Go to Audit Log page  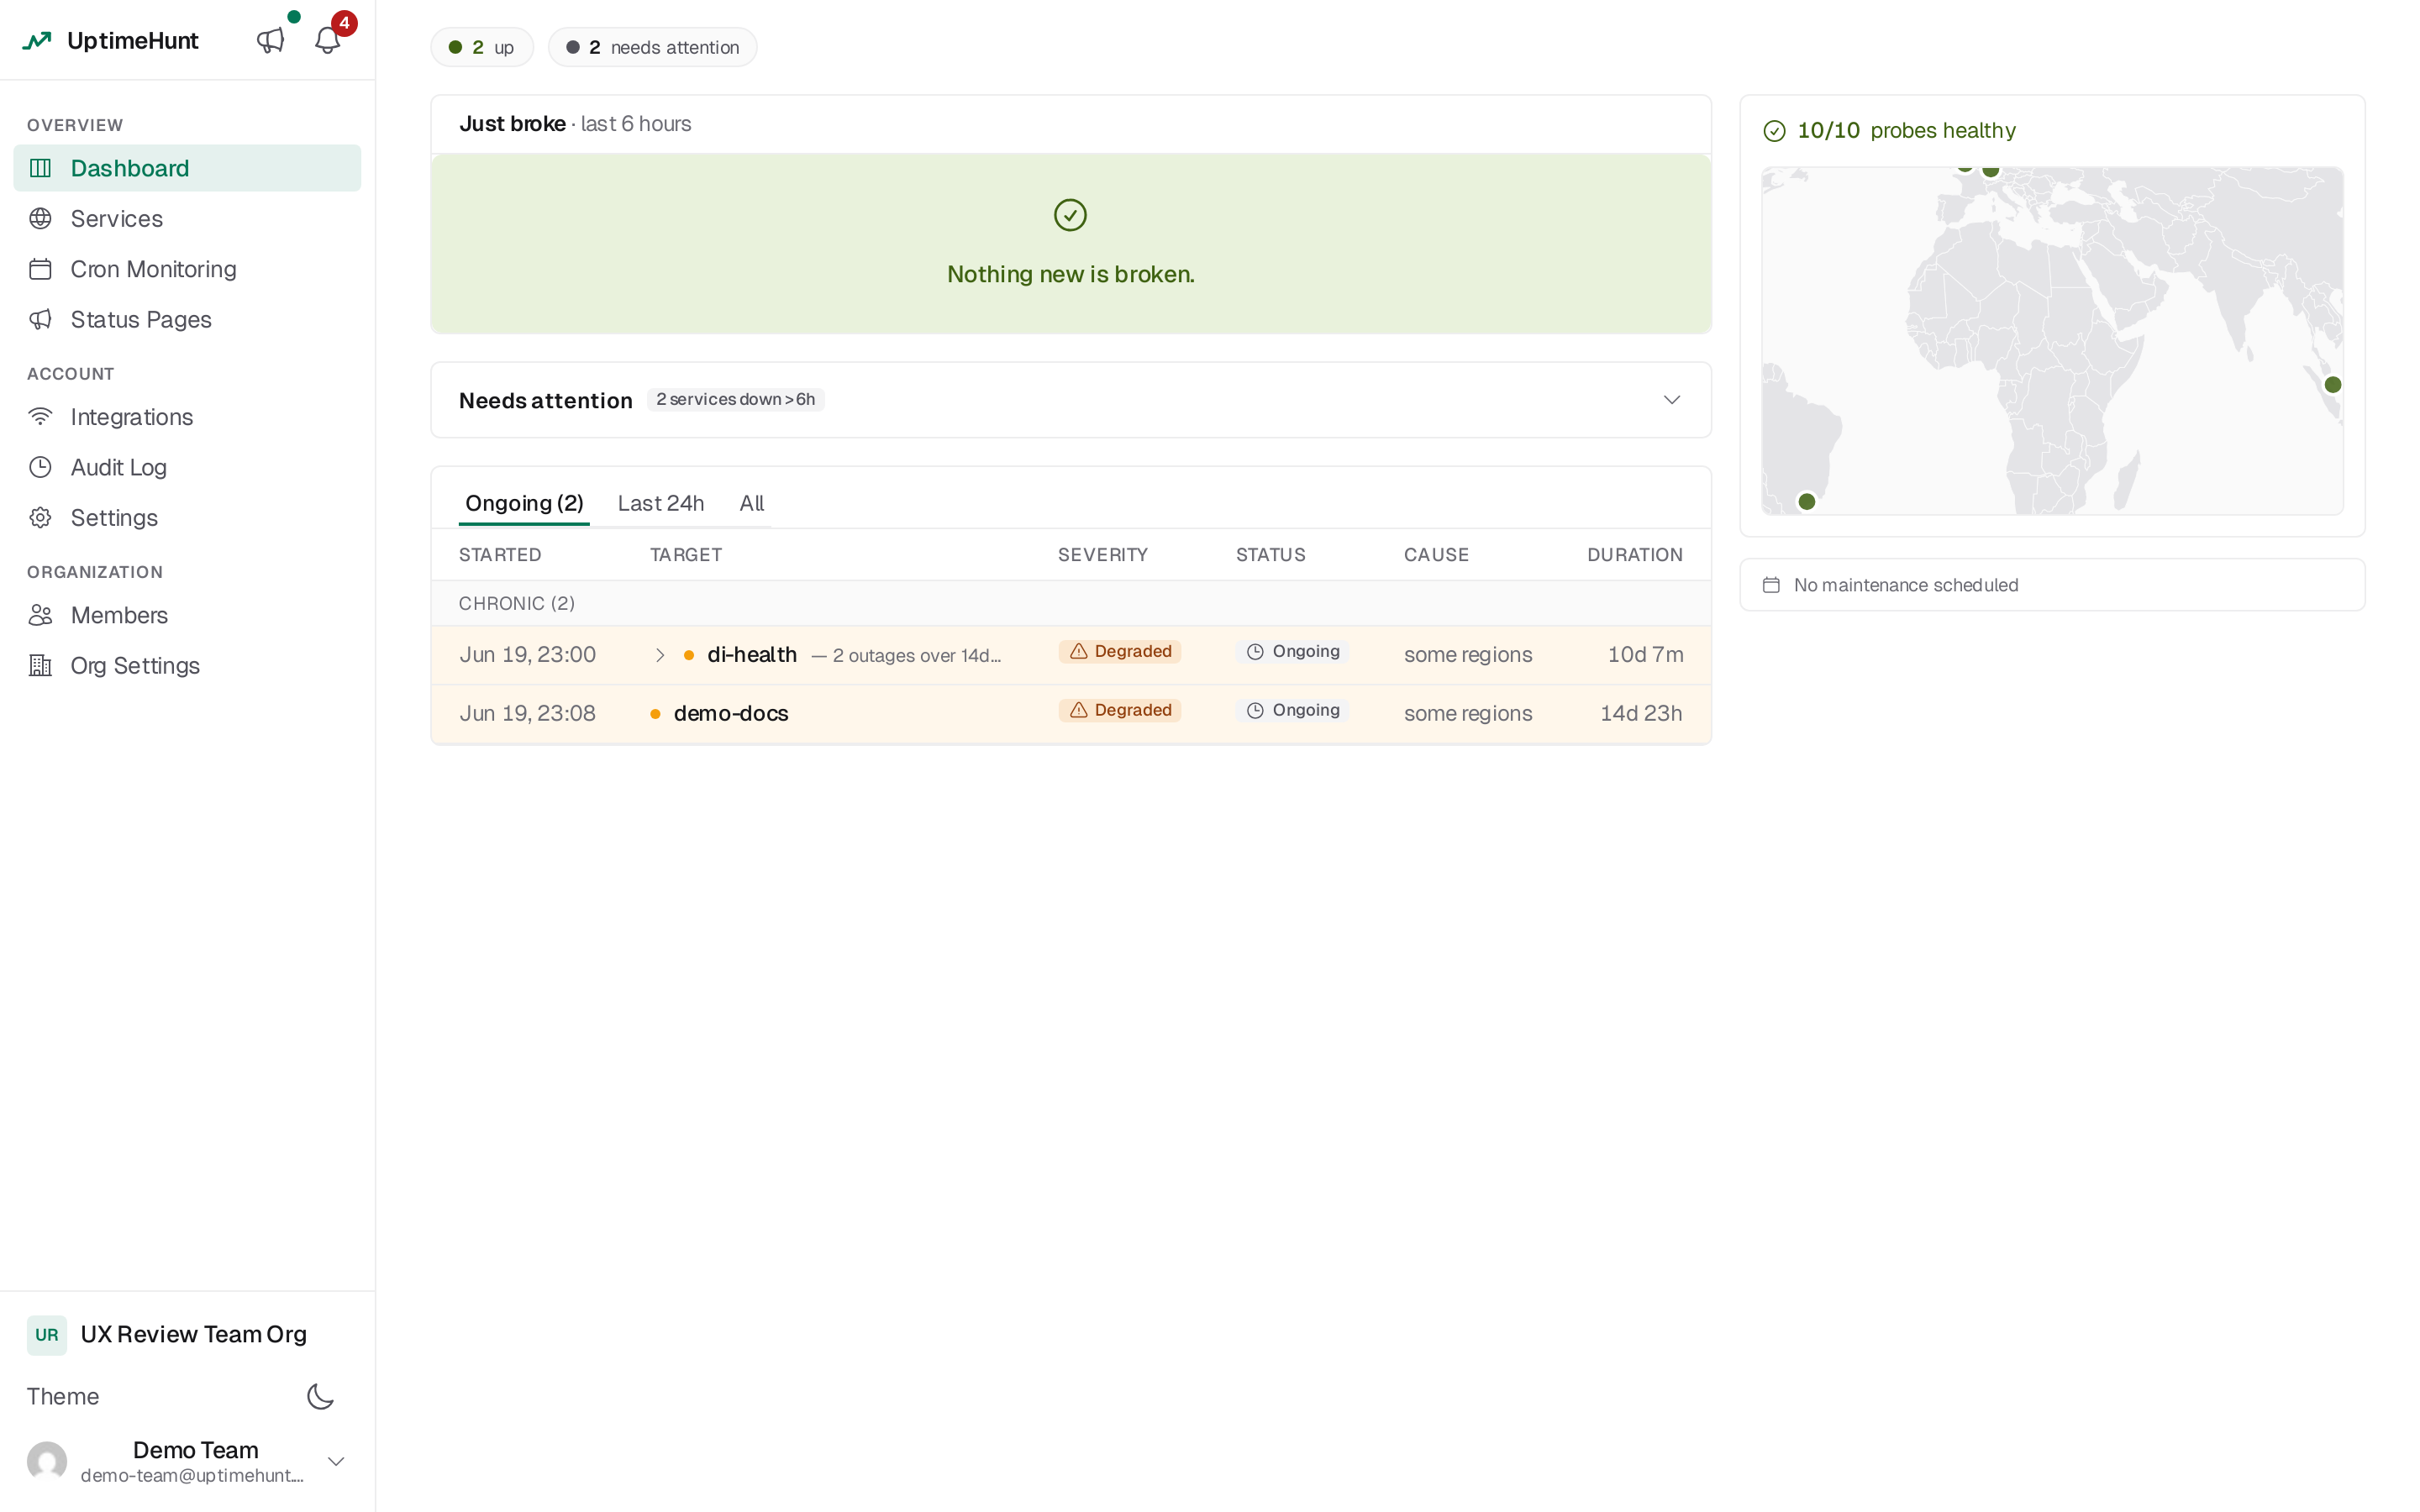(187, 467)
